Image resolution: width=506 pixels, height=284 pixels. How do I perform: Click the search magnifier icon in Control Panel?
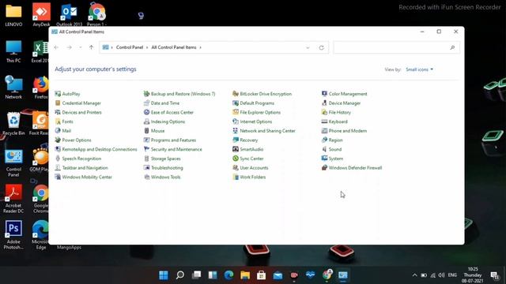452,47
